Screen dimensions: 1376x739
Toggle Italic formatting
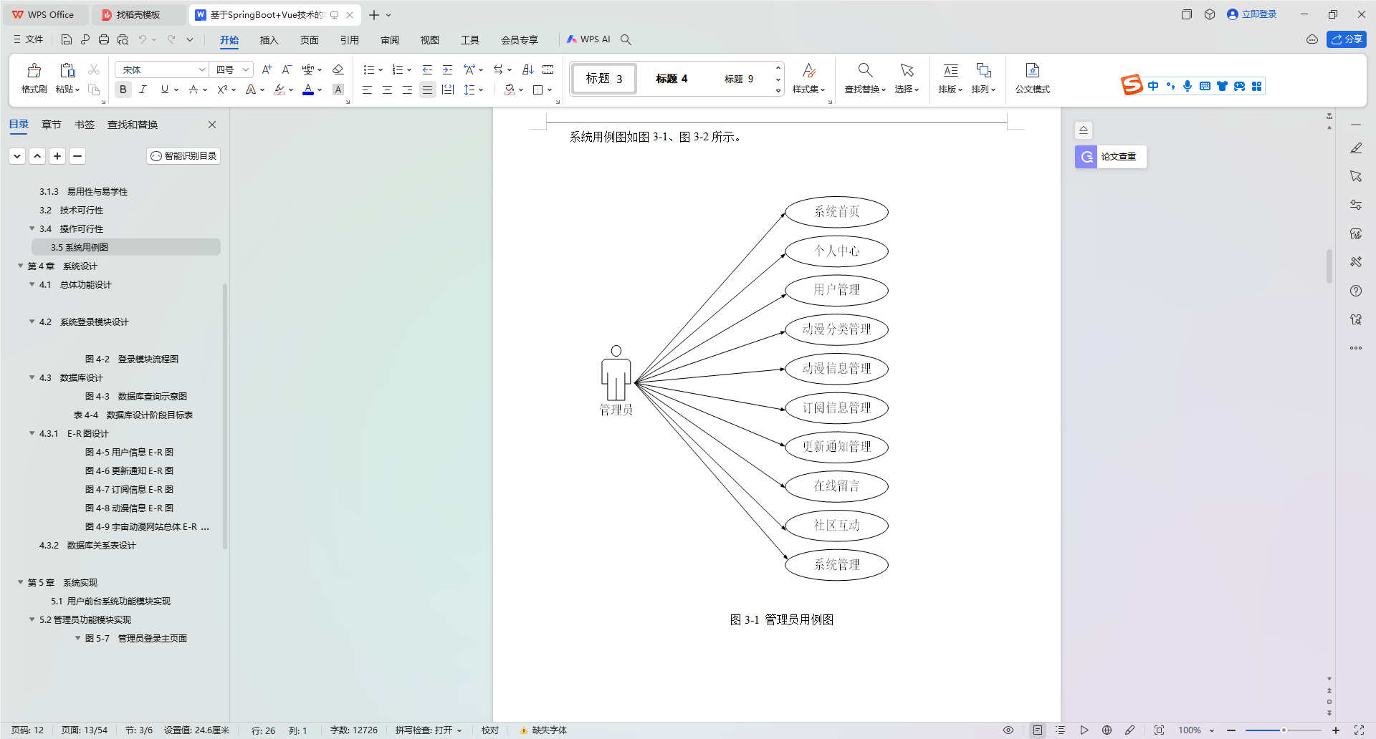(x=143, y=90)
